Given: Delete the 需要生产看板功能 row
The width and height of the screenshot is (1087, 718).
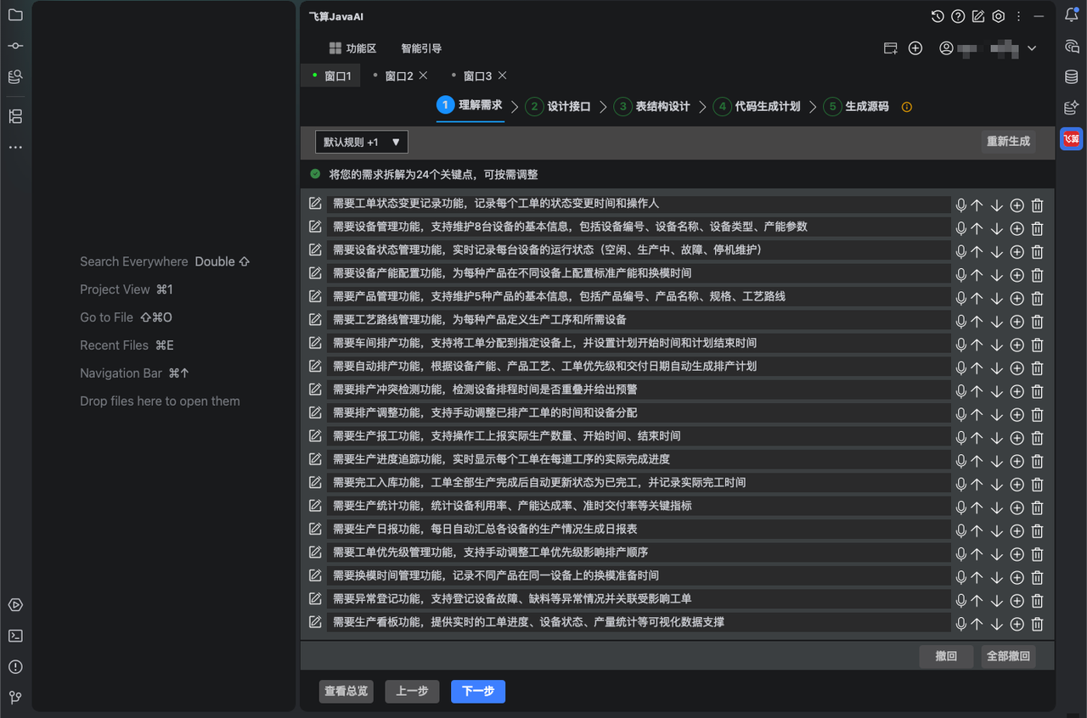Looking at the screenshot, I should pos(1037,624).
